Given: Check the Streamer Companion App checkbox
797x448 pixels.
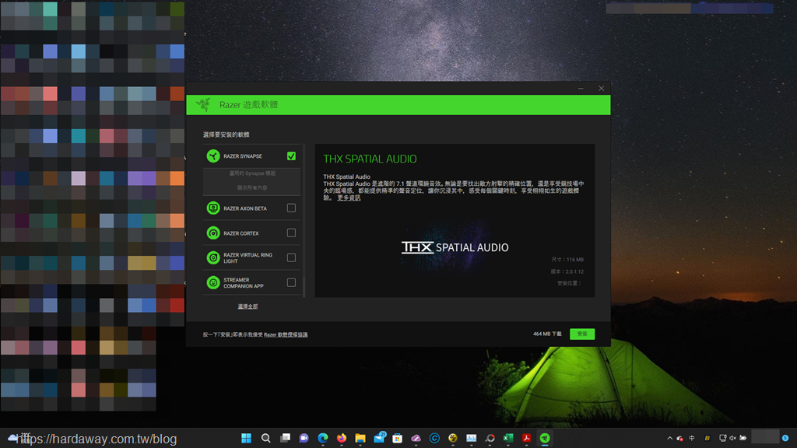Looking at the screenshot, I should click(291, 282).
